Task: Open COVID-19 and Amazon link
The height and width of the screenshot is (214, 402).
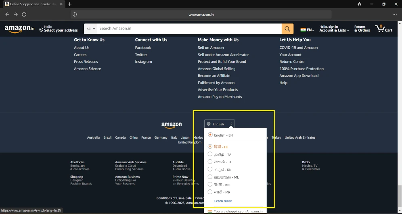Action: pos(298,48)
